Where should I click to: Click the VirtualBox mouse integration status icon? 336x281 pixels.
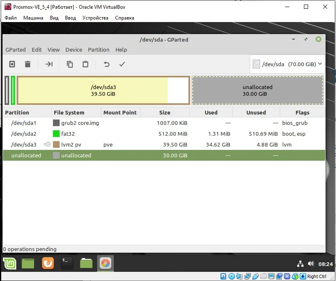coord(295,276)
